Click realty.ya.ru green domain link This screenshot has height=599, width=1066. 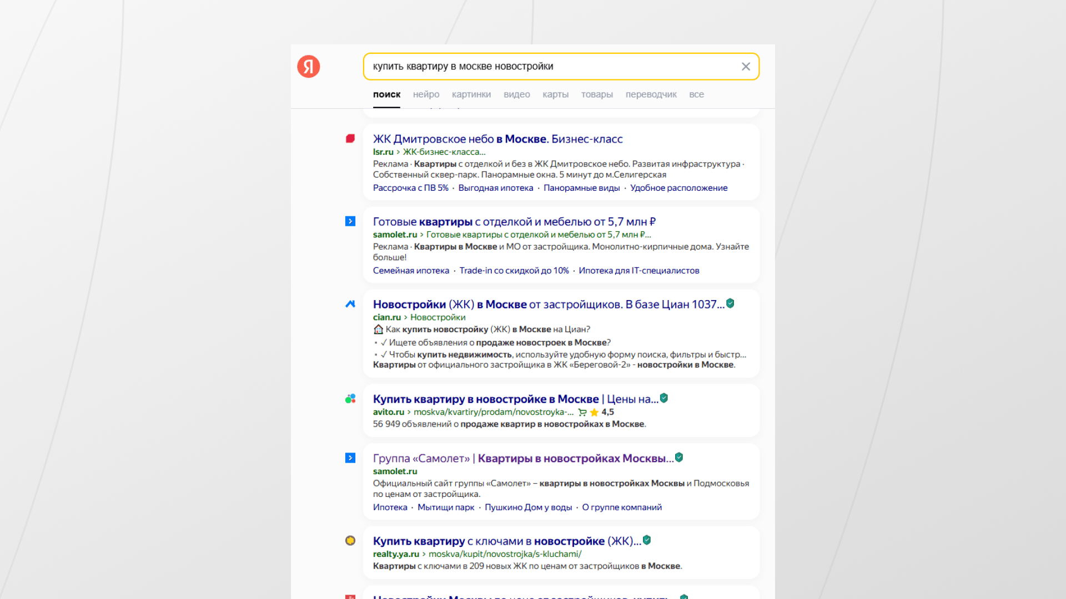point(396,554)
